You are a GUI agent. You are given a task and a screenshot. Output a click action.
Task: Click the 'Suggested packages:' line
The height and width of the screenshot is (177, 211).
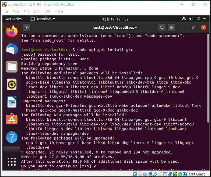click(x=43, y=101)
